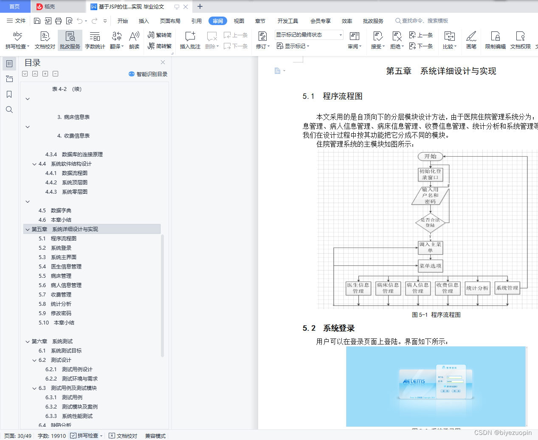Open the 比较 compare documents tool
538x440 pixels.
449,40
